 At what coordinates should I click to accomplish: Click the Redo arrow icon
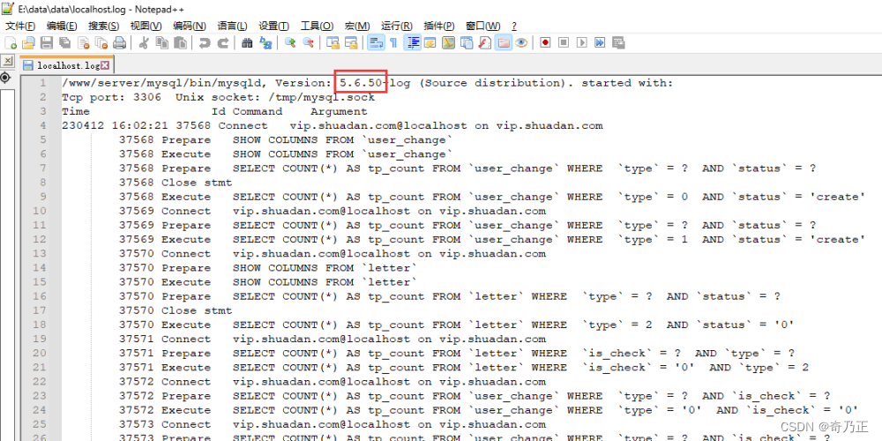(x=223, y=42)
